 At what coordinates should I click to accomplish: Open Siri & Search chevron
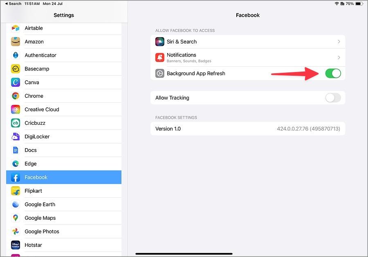tap(339, 42)
